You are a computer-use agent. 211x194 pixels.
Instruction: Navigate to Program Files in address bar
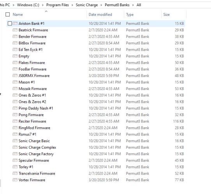pyautogui.click(x=58, y=5)
